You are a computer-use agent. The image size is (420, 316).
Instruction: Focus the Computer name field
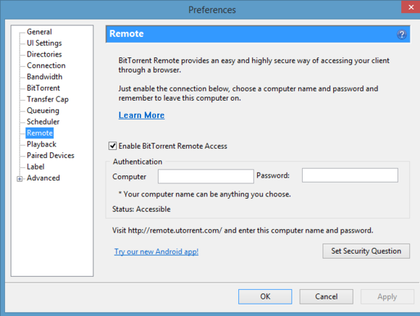pyautogui.click(x=206, y=176)
